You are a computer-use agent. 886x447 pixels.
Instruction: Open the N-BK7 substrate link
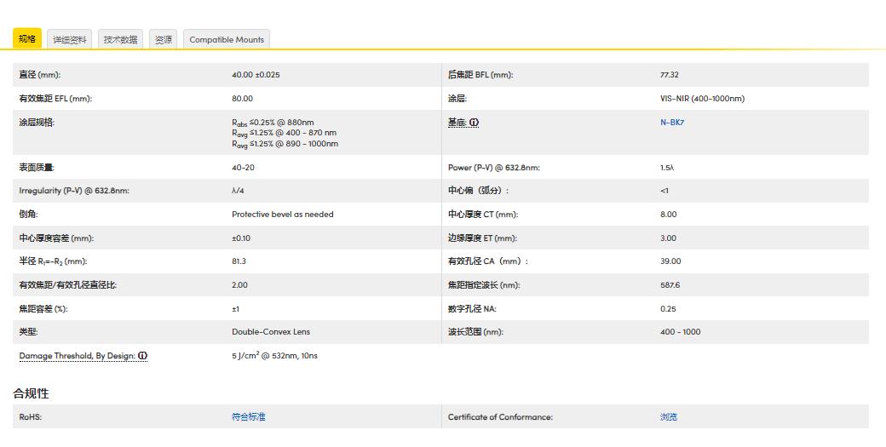tap(672, 123)
